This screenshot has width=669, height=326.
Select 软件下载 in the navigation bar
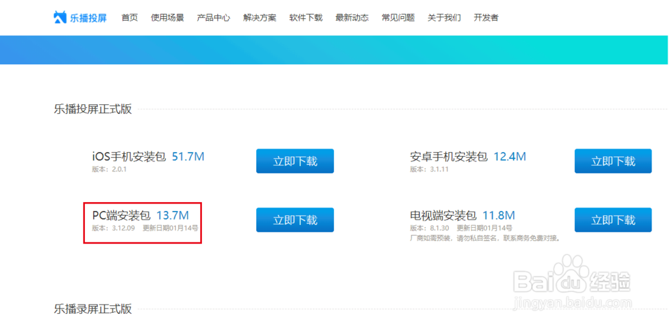point(306,17)
